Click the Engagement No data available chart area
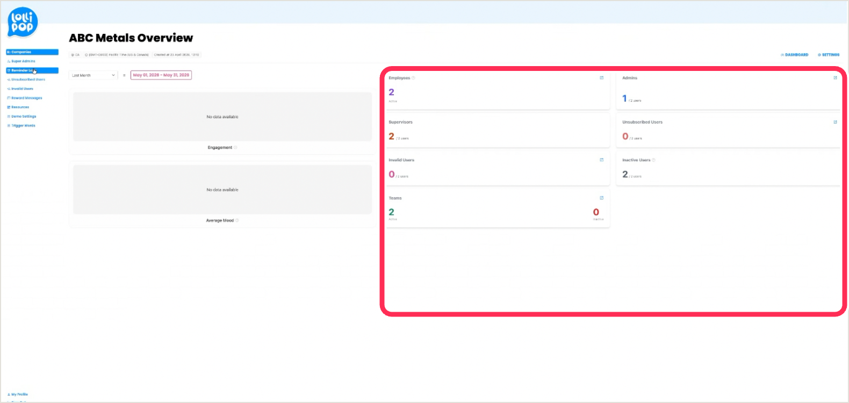Viewport: 849px width, 403px height. click(x=222, y=117)
